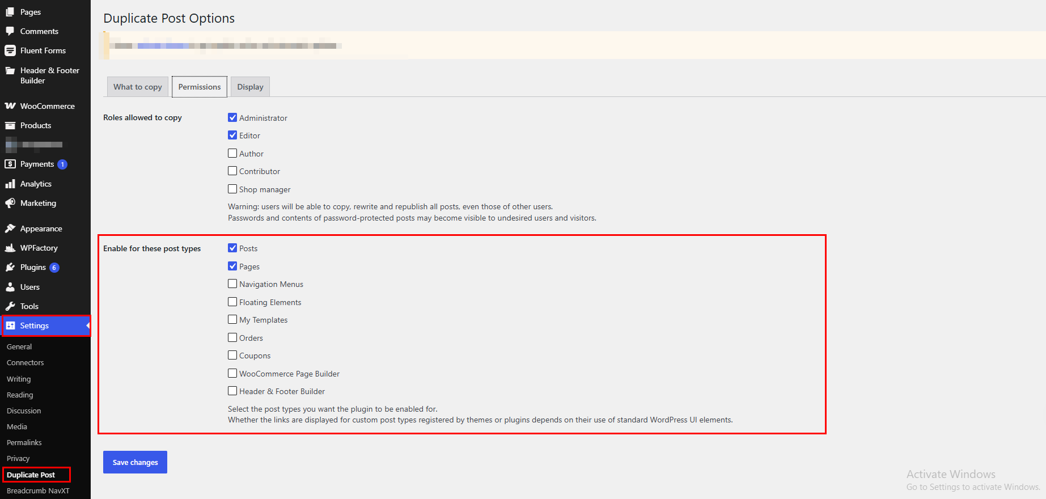
Task: Click the Header & Footer Builder folder icon
Action: (x=10, y=70)
